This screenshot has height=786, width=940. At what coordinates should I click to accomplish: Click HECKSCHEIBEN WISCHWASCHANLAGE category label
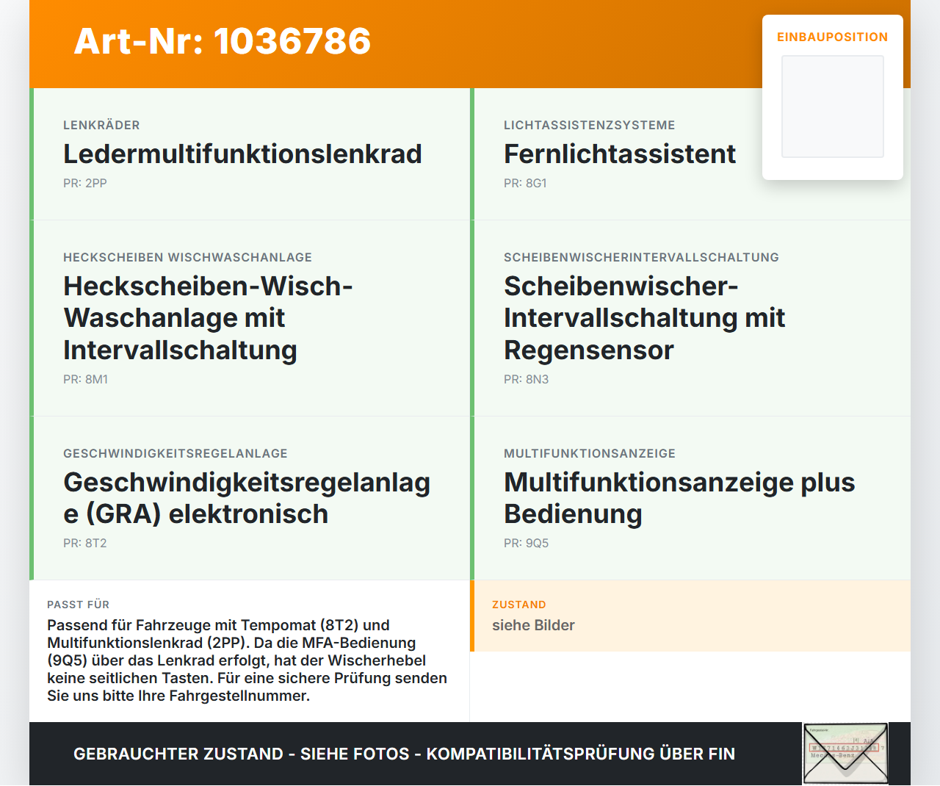tap(187, 257)
